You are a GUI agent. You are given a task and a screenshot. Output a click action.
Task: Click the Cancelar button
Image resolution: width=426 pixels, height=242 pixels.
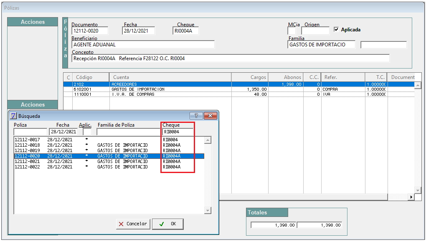coord(133,224)
